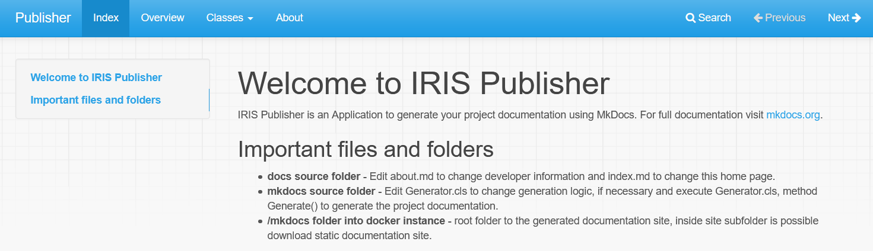Click the bold 'mkdocs source folder' text

(x=321, y=191)
